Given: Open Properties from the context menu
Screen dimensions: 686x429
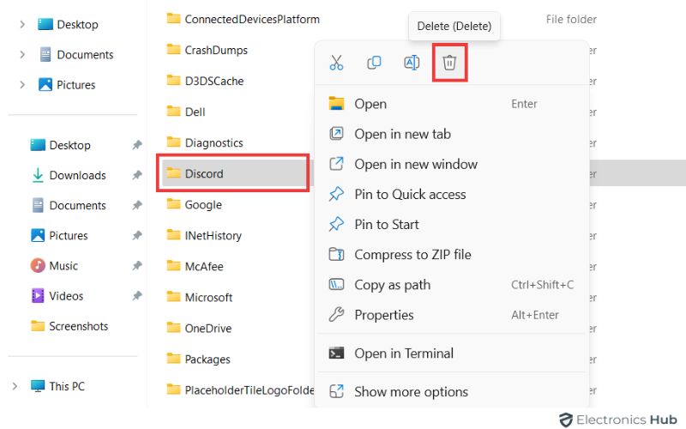Looking at the screenshot, I should 383,315.
